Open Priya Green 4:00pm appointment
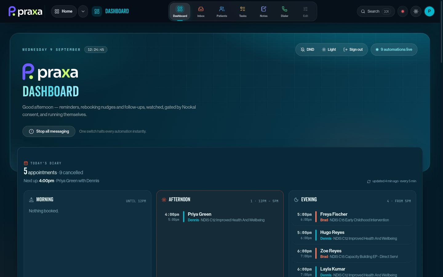443x277 pixels. click(x=220, y=217)
